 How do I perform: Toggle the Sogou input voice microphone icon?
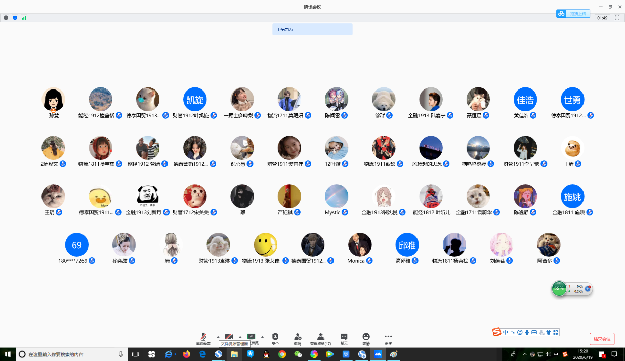tap(527, 332)
